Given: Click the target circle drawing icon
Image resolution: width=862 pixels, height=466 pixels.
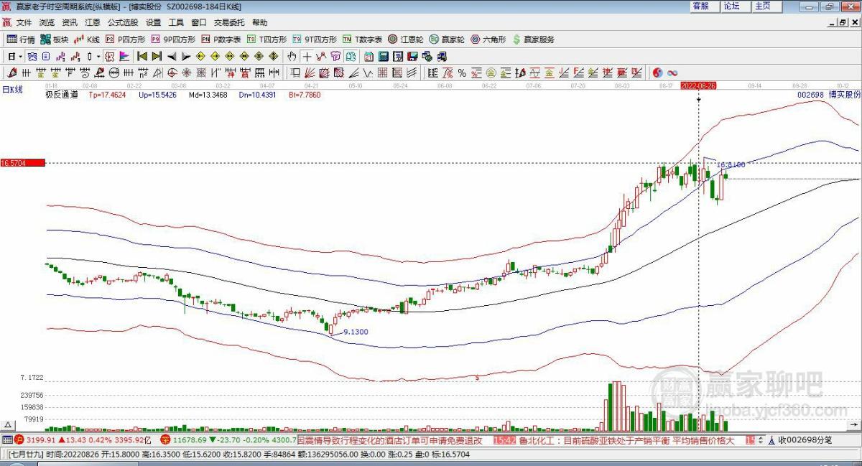Looking at the screenshot, I should pyautogui.click(x=172, y=72).
